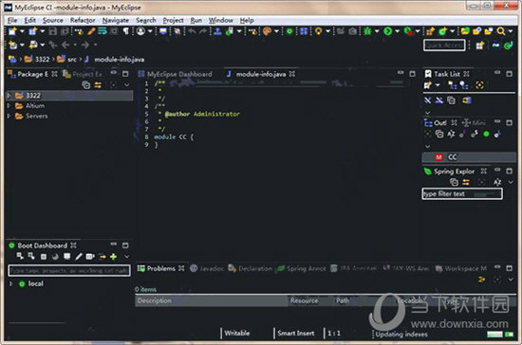Toggle Link with Editor in Package Explorer
Viewport: 522px width, 345px height.
[98, 85]
